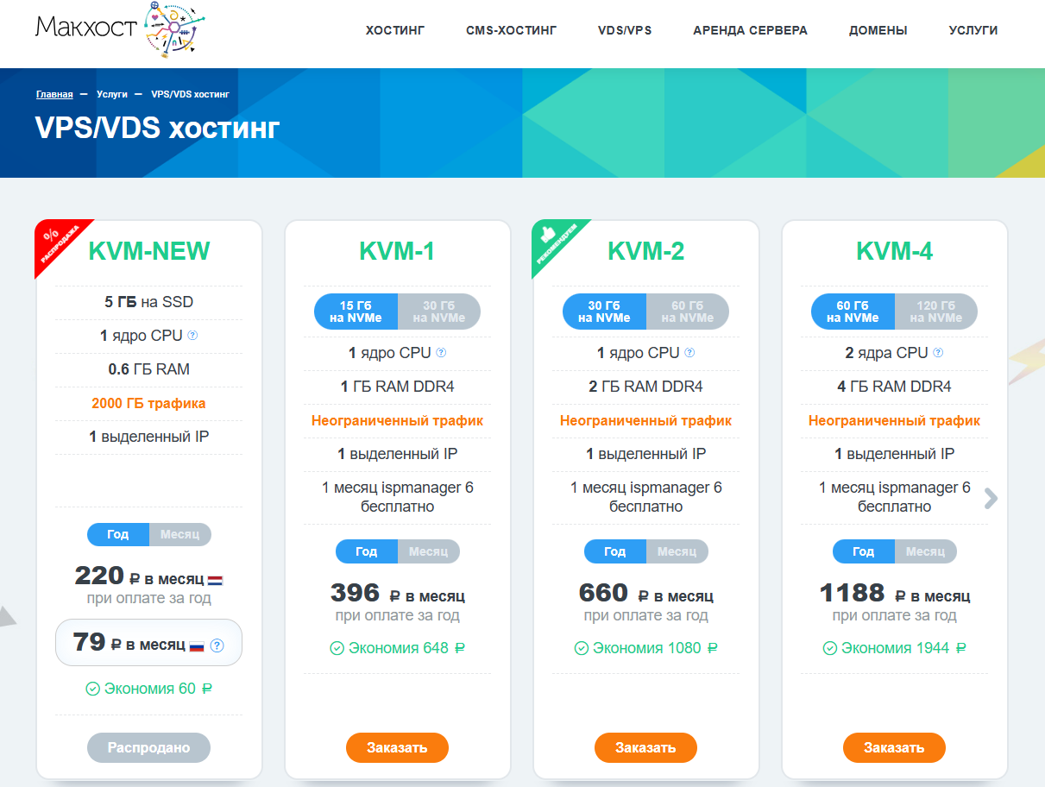Select 30 Гб на NVMe for KVM-1
Viewport: 1045px width, 787px height.
pos(439,312)
